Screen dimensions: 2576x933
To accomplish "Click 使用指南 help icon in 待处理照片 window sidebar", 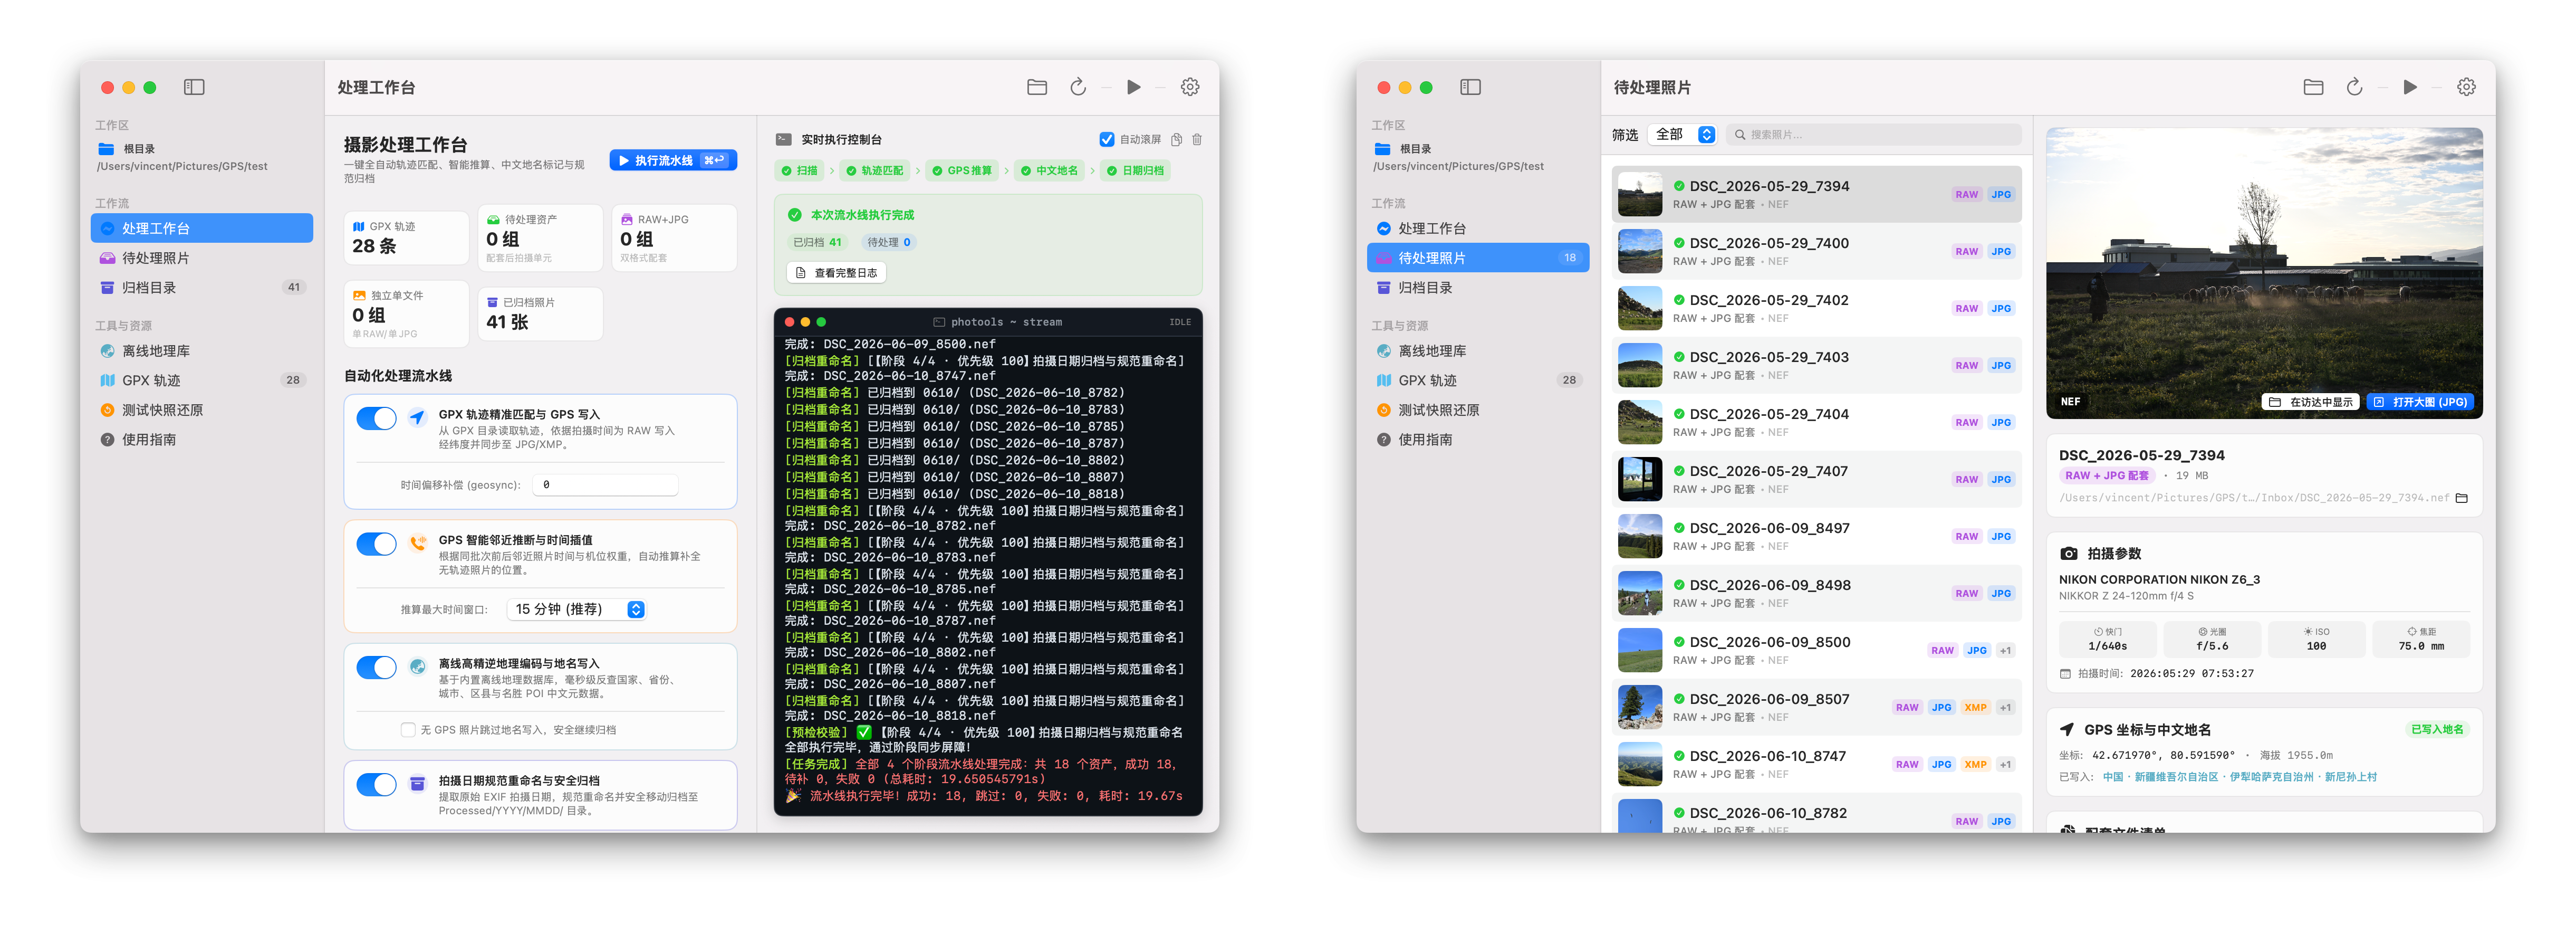I will (x=1383, y=439).
